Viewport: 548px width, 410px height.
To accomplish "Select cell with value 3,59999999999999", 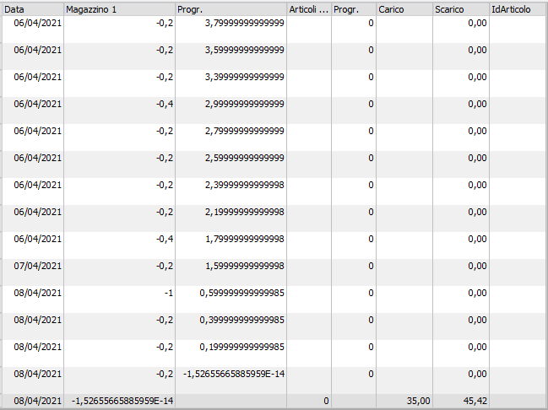I will 231,57.
